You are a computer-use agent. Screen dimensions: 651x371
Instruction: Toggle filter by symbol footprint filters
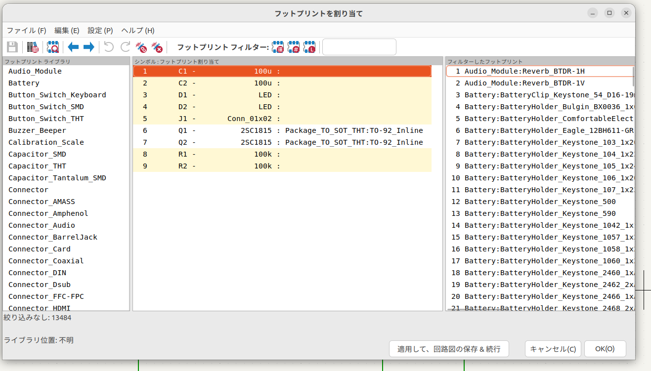coord(278,47)
